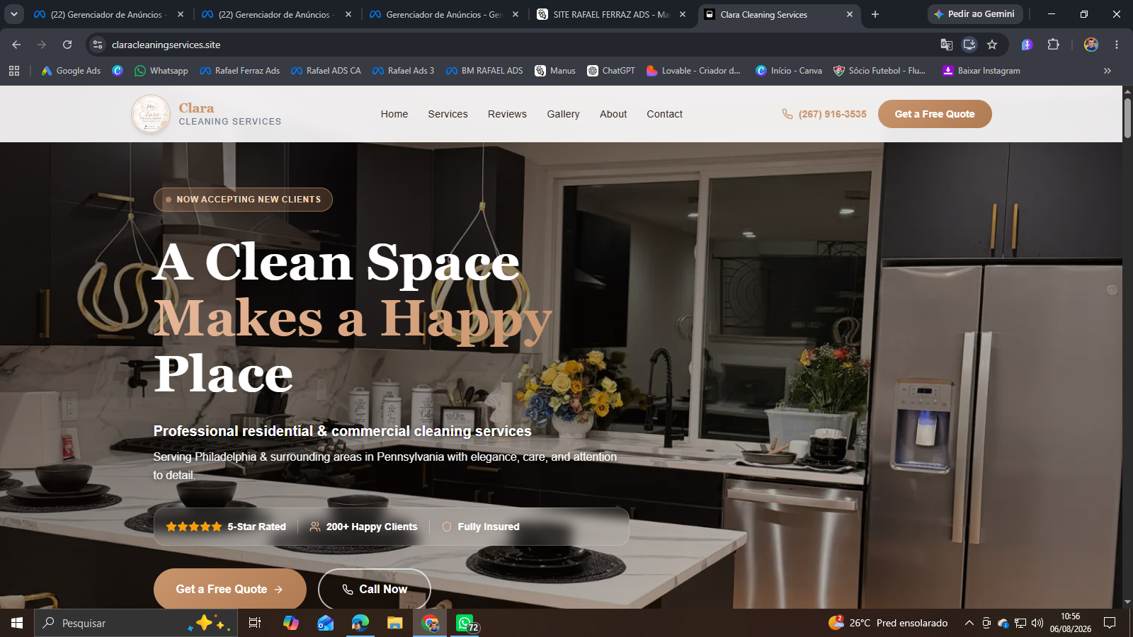Close the Clara Cleaning Services tab
This screenshot has width=1133, height=637.
pyautogui.click(x=850, y=14)
